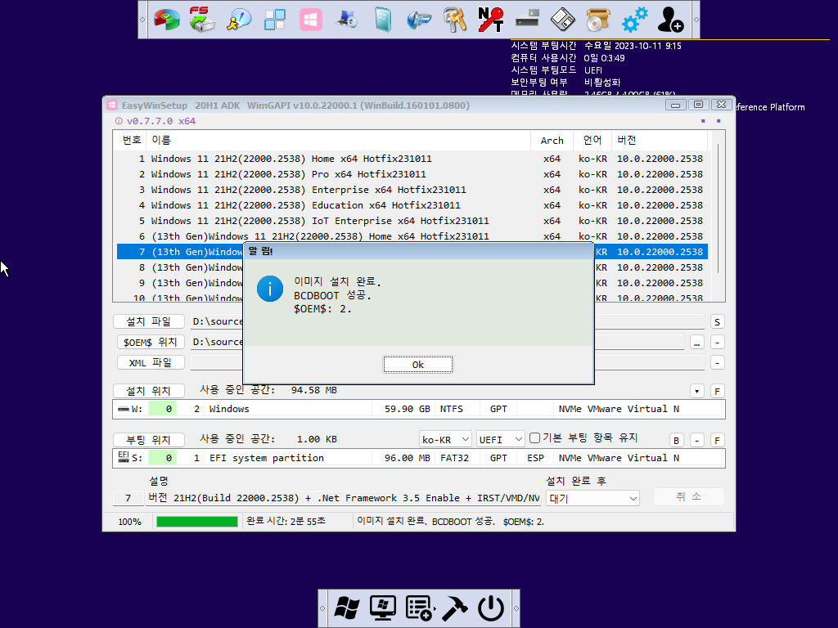
Task: Click the B button on 부팅 위치 row
Action: (x=676, y=440)
